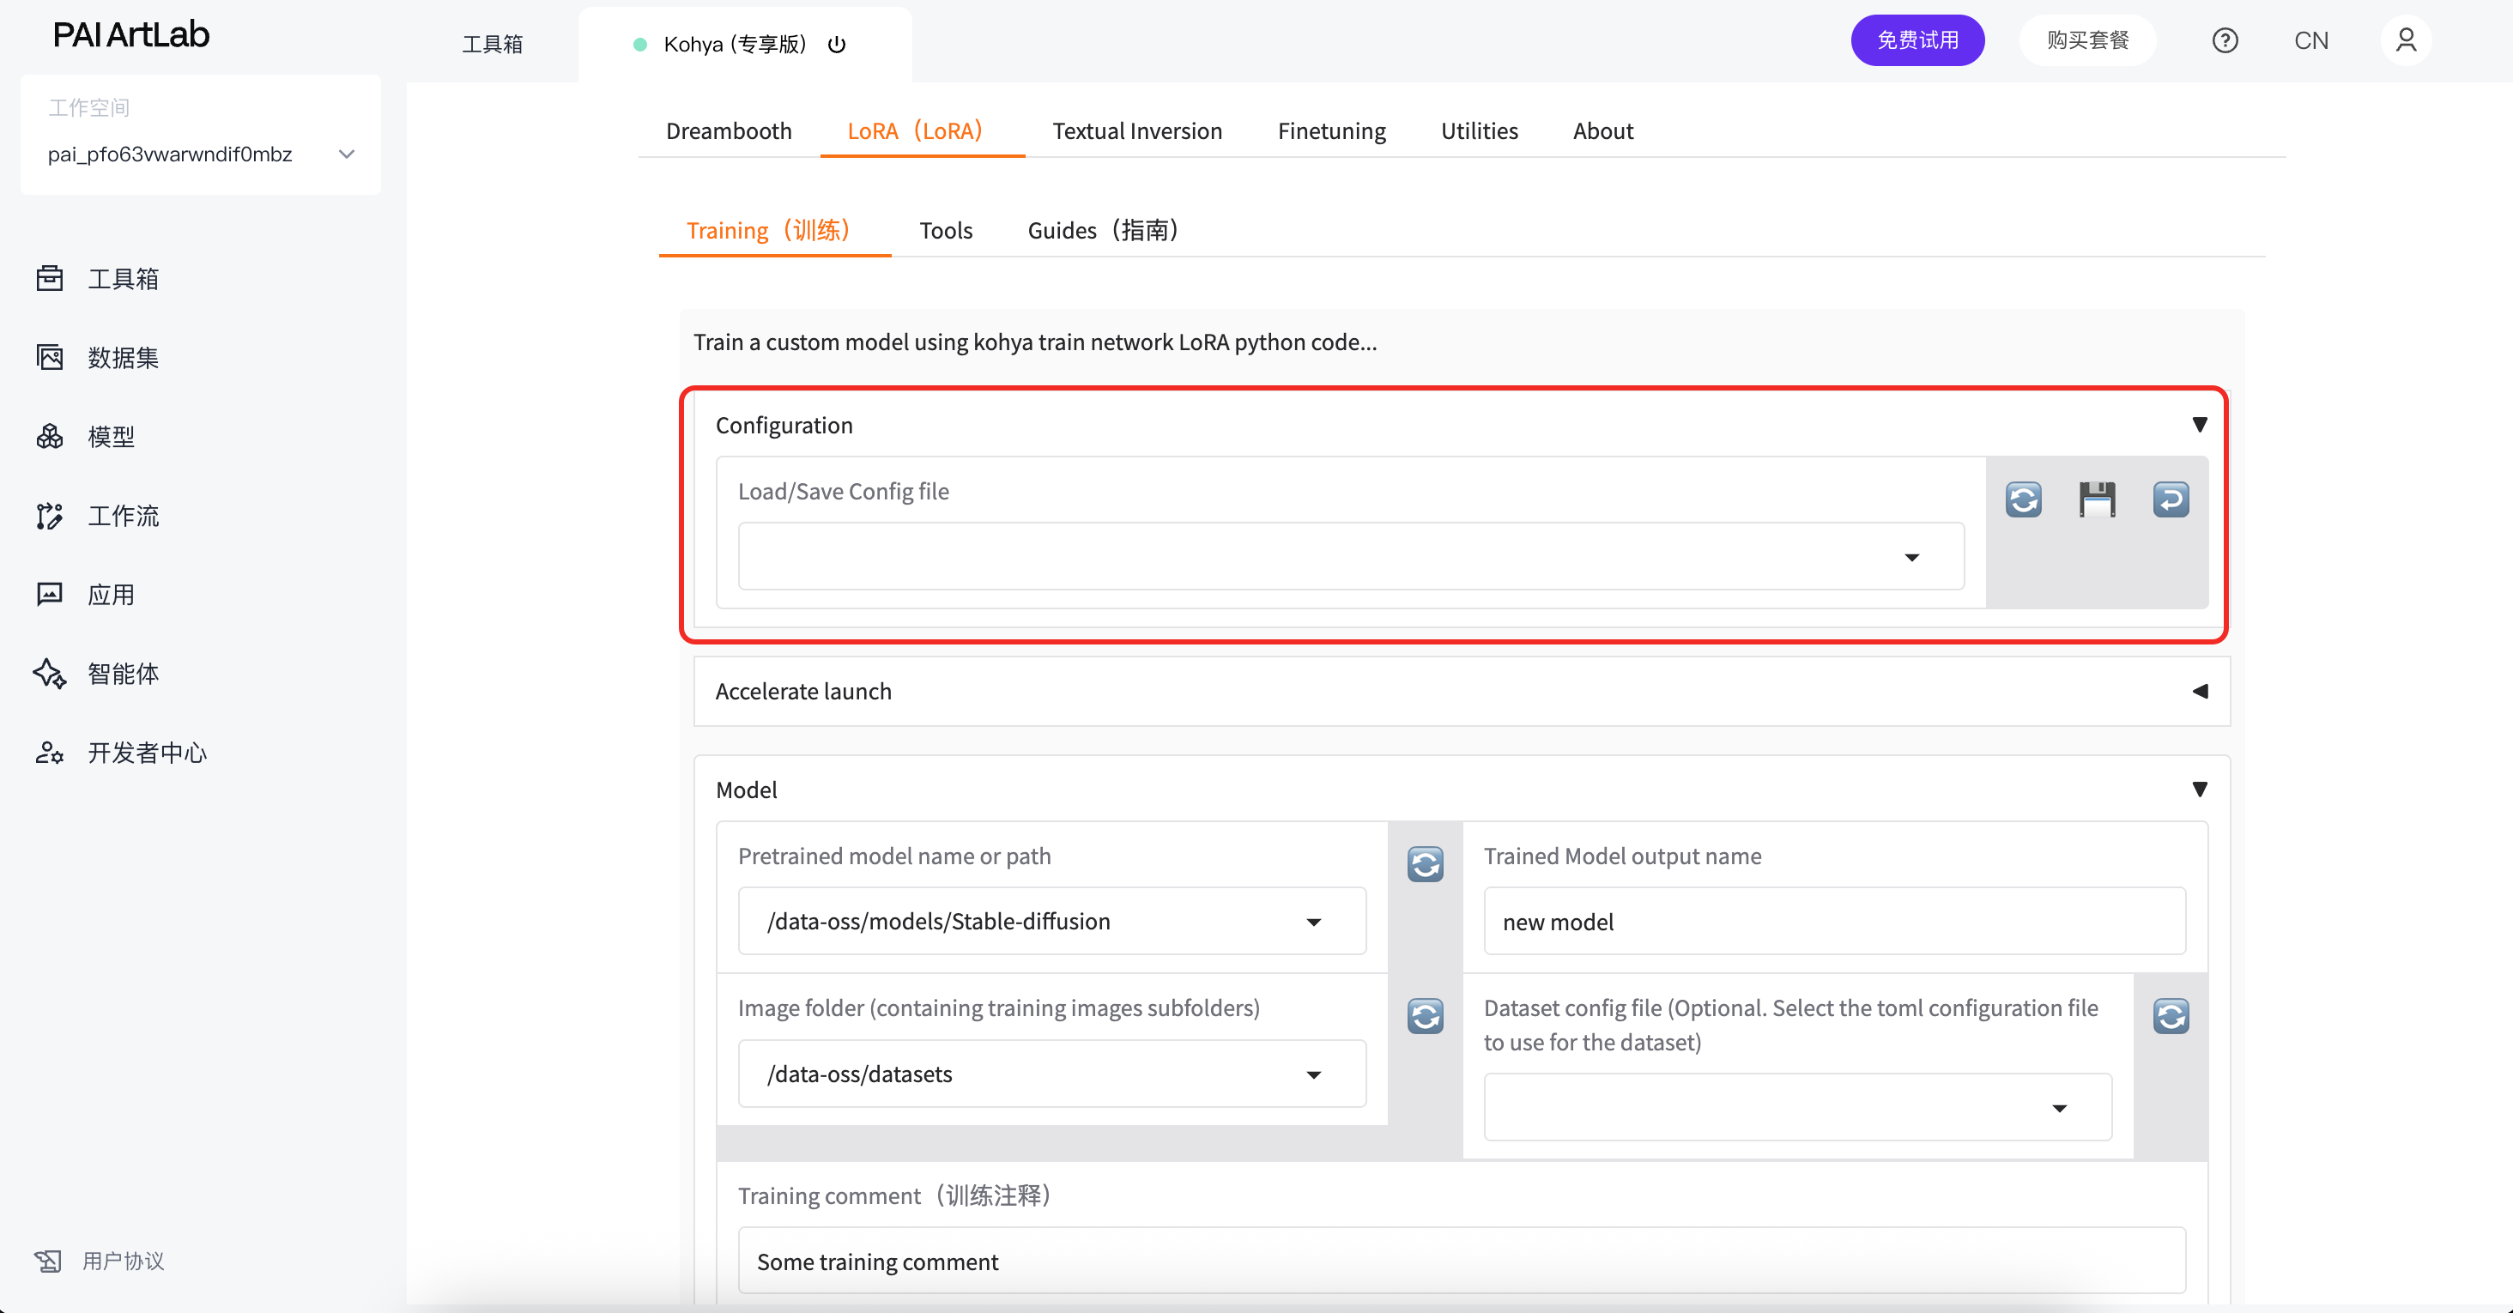Switch to the Tools sub-tab
The image size is (2513, 1313).
click(945, 230)
